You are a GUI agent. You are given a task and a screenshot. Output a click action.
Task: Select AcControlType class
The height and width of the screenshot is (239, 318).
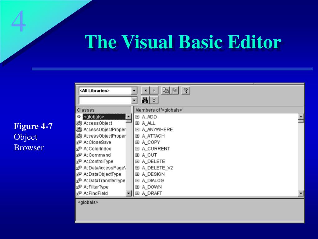(x=98, y=162)
